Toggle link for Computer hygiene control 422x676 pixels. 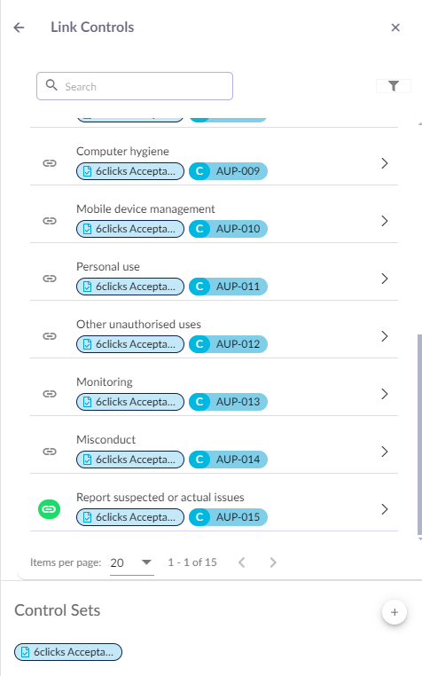tap(50, 163)
